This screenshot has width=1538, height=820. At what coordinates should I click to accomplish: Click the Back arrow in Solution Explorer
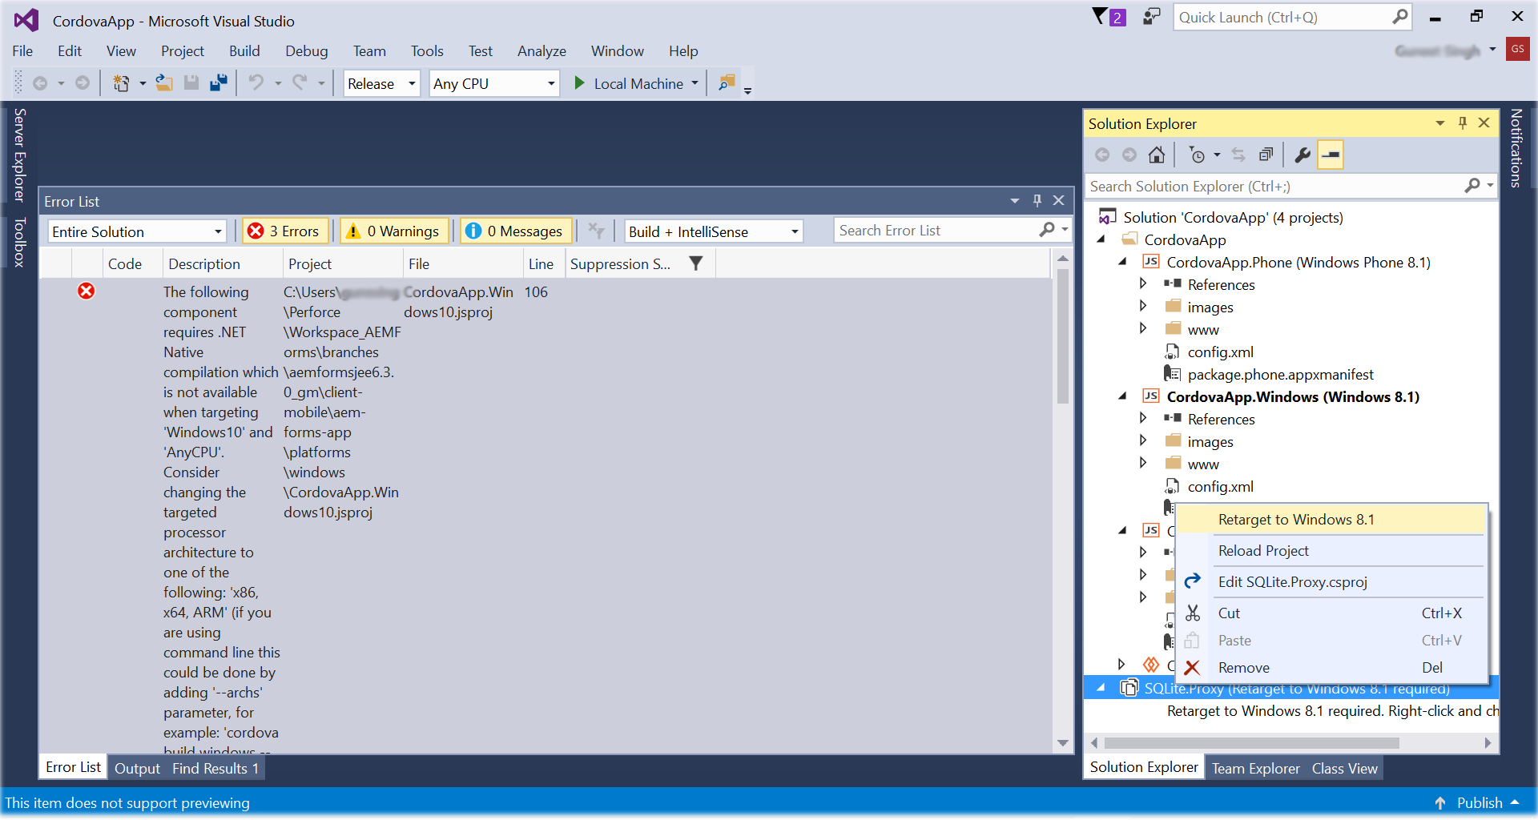(x=1102, y=155)
